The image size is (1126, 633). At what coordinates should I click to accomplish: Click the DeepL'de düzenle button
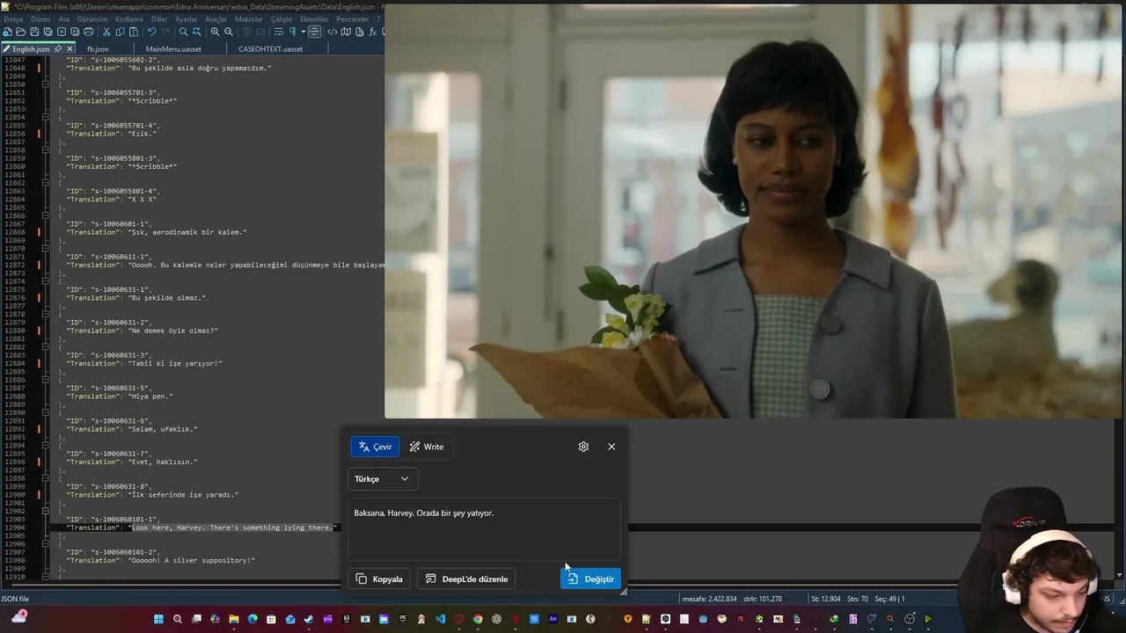pos(466,578)
